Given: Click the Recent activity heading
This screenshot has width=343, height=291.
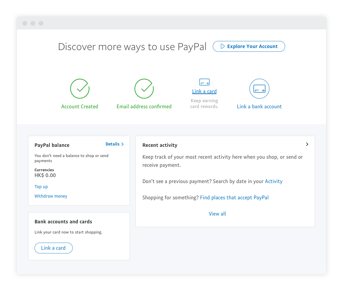Looking at the screenshot, I should click(x=160, y=145).
